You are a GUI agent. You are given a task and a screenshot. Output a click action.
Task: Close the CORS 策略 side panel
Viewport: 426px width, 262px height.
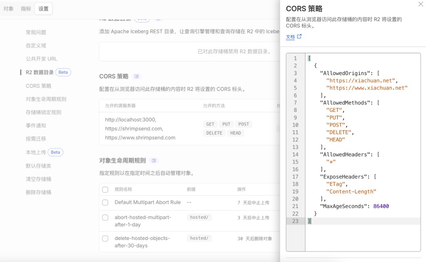[421, 4]
